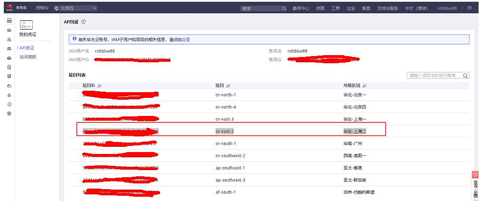Screen dimensions: 479x201
Task: Click the magnifier in the project search box
Action: click(x=465, y=76)
